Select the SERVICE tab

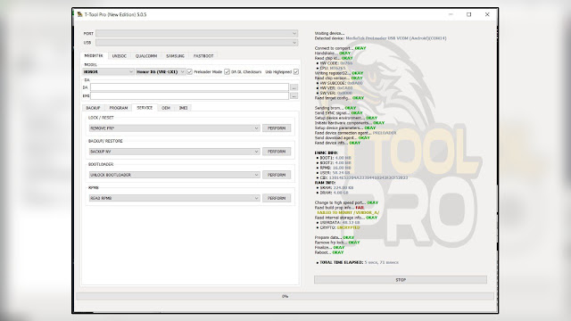tap(145, 108)
